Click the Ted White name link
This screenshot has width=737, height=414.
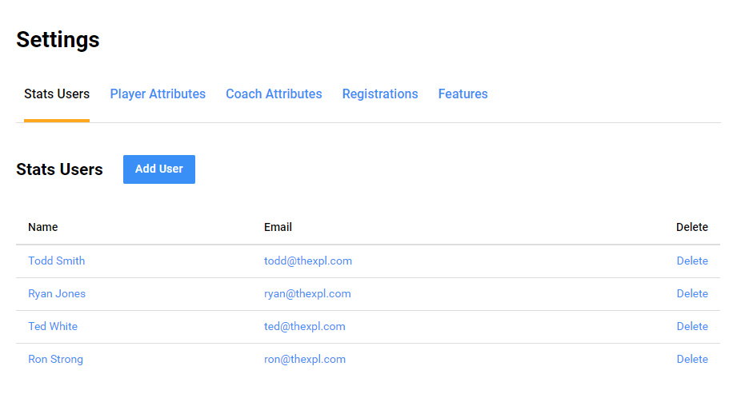point(53,326)
